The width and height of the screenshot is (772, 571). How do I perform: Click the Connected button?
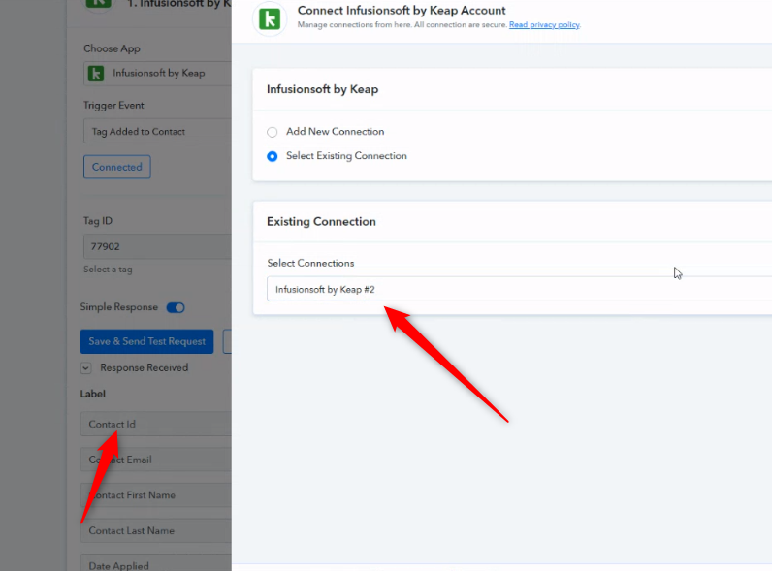117,167
